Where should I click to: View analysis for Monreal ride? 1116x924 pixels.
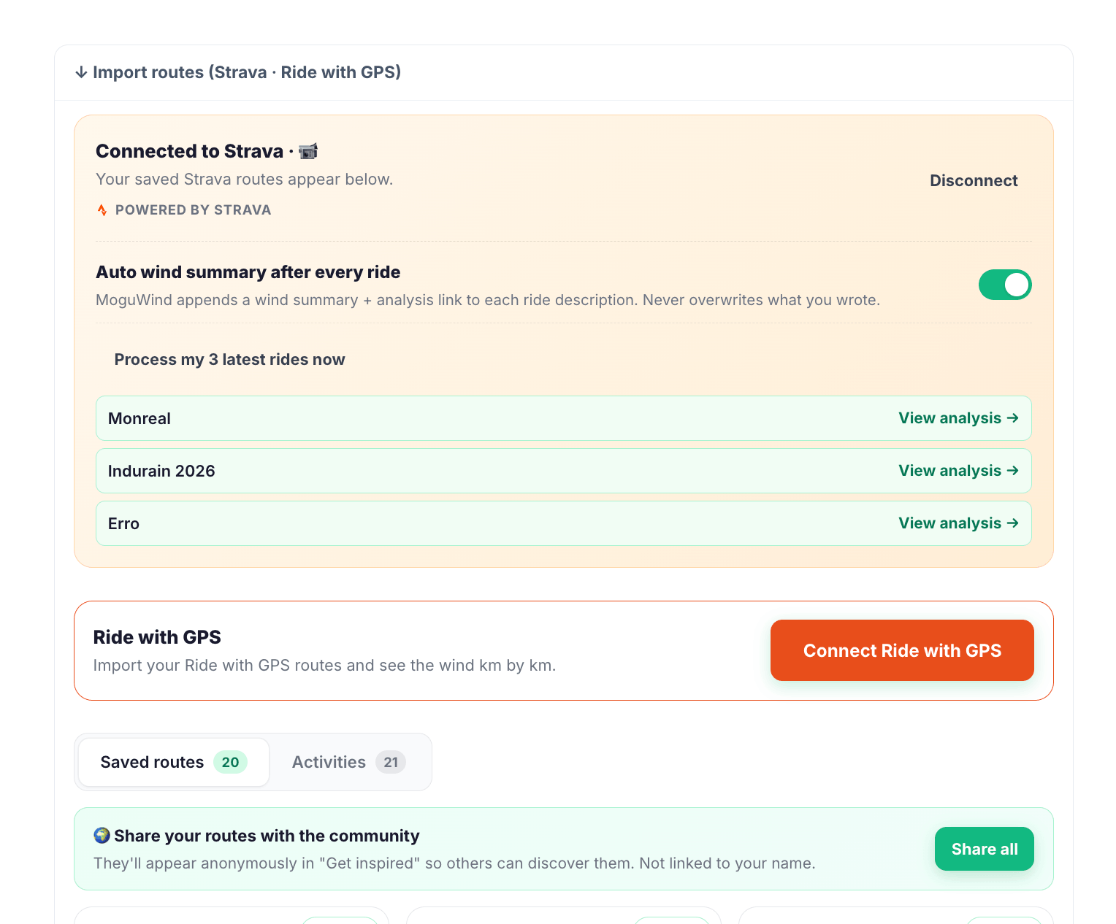click(958, 418)
